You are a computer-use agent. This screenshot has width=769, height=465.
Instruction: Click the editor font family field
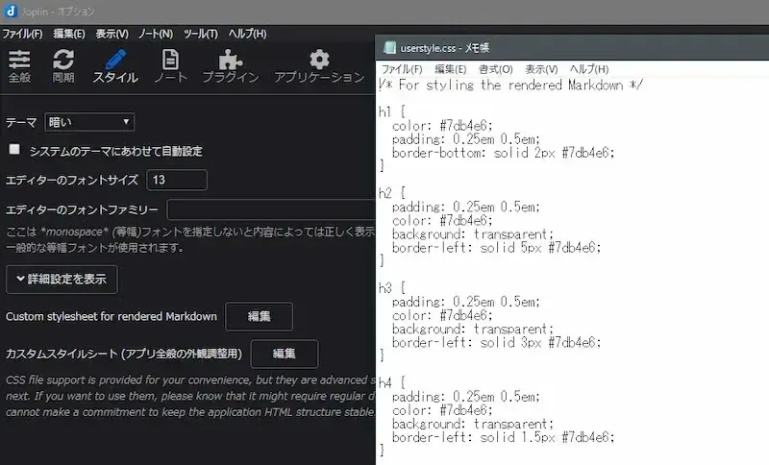[271, 209]
